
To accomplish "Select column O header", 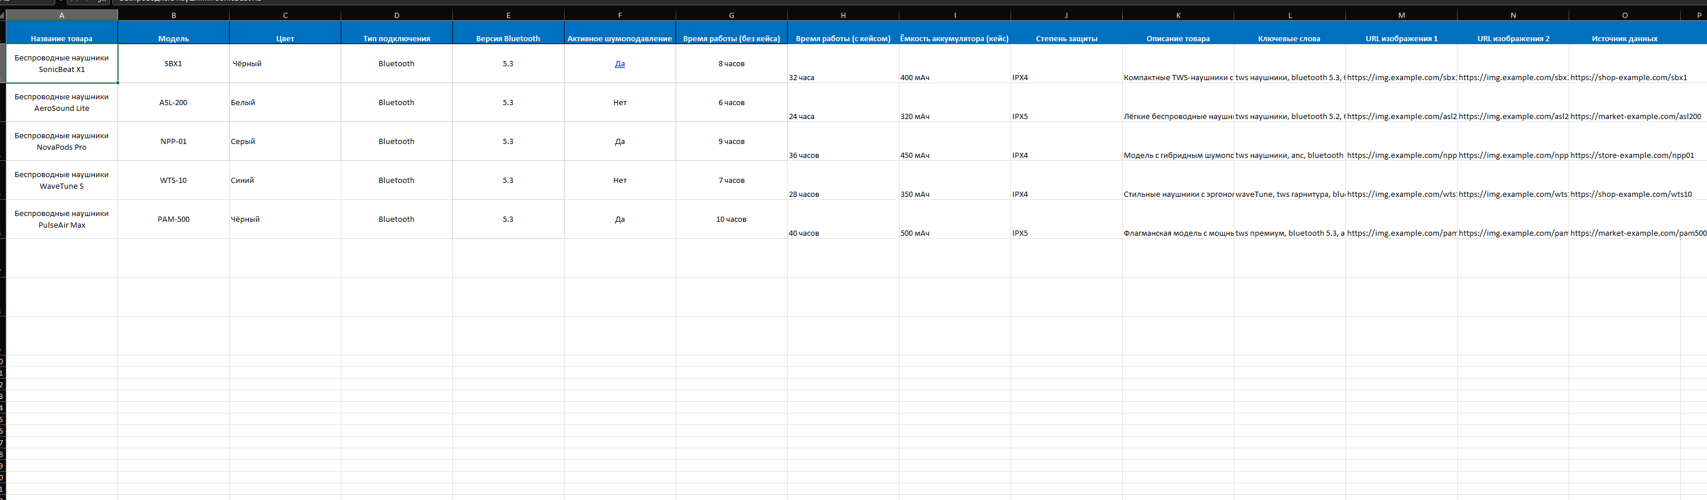I will pyautogui.click(x=1624, y=15).
